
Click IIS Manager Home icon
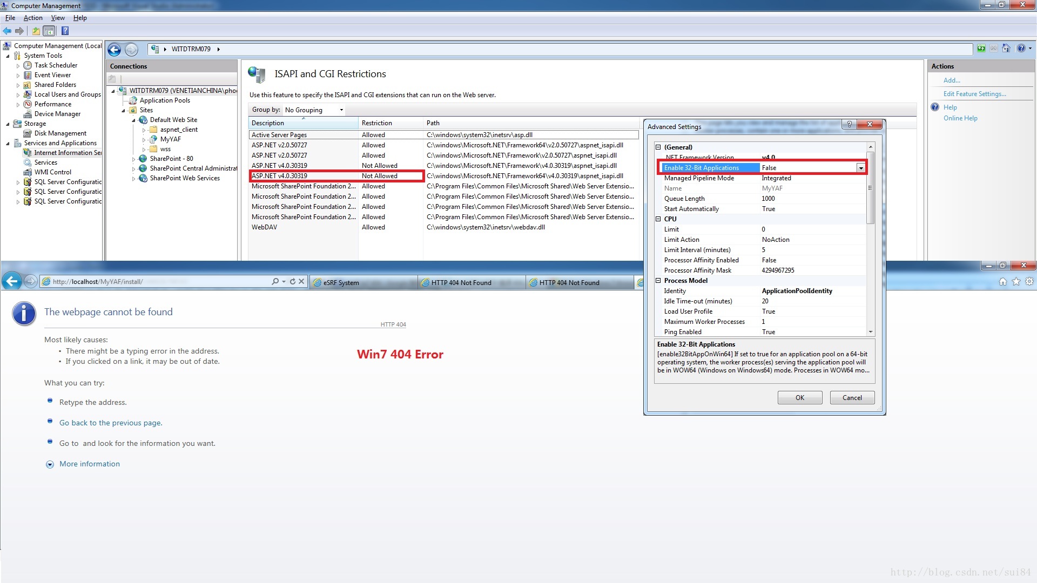click(x=1006, y=49)
